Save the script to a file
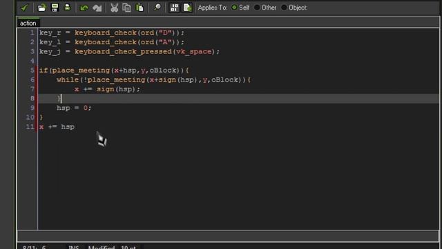This screenshot has width=442, height=249. (55, 8)
